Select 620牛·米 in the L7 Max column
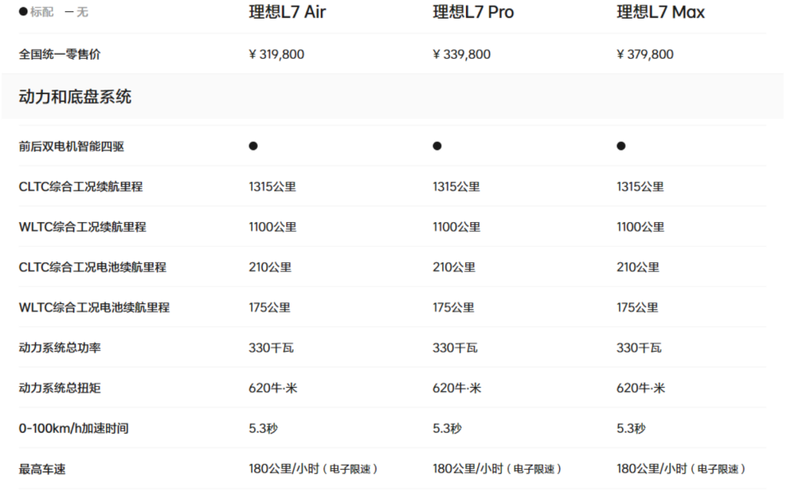 tap(641, 388)
